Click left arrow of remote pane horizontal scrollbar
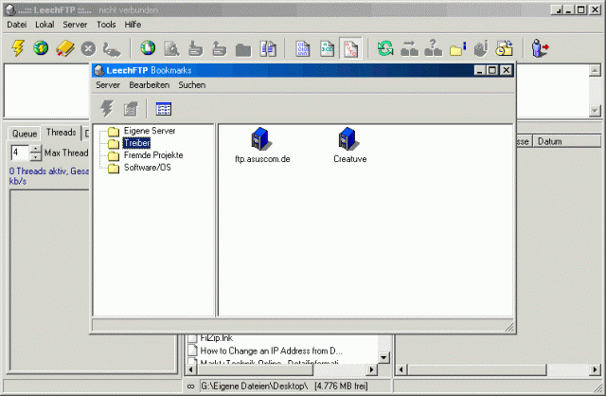Viewport: 606px width, 396px height. pyautogui.click(x=401, y=369)
